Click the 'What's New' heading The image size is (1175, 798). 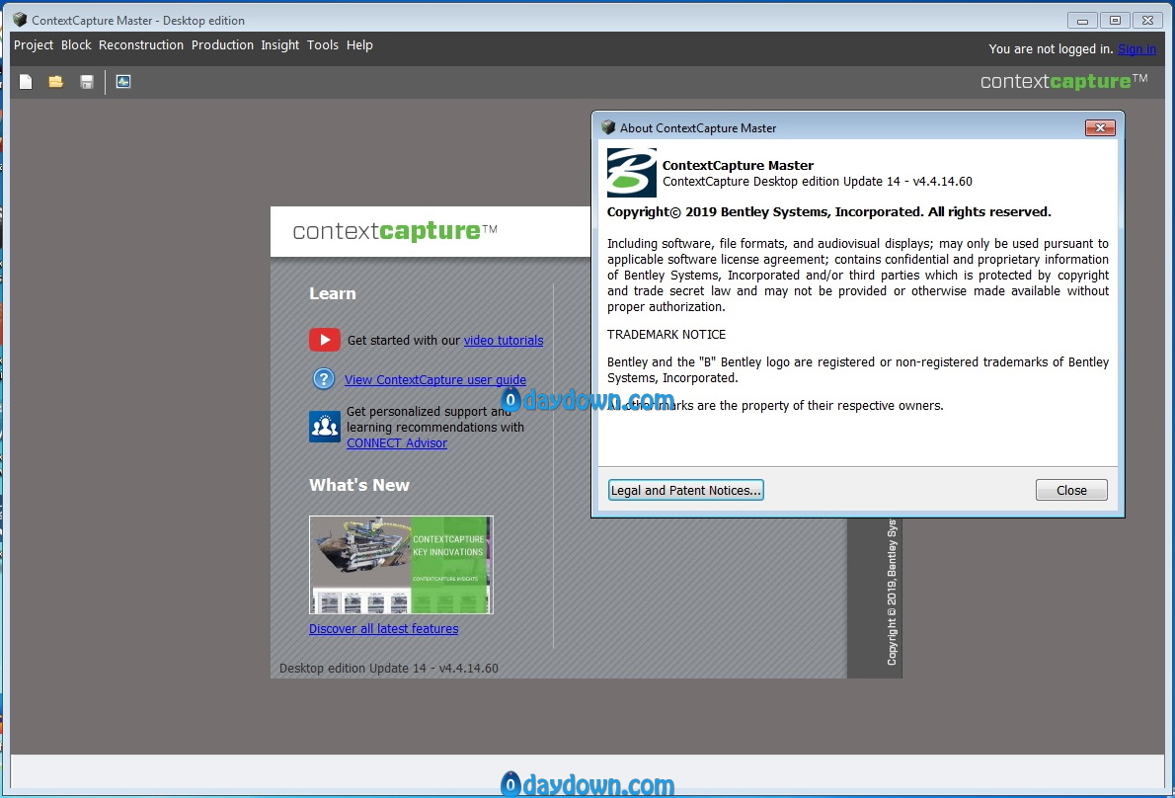[x=359, y=486]
